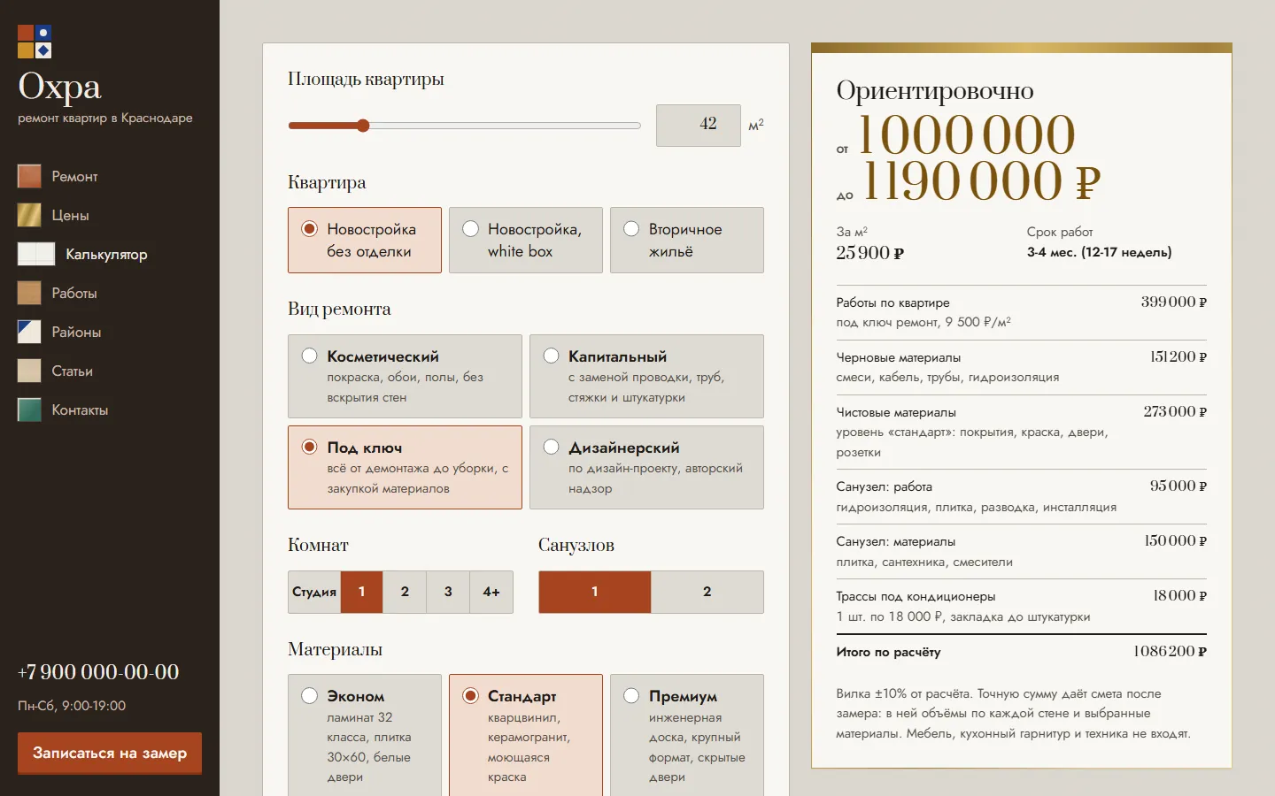Click the green swatch icon beside Контакты

point(29,409)
